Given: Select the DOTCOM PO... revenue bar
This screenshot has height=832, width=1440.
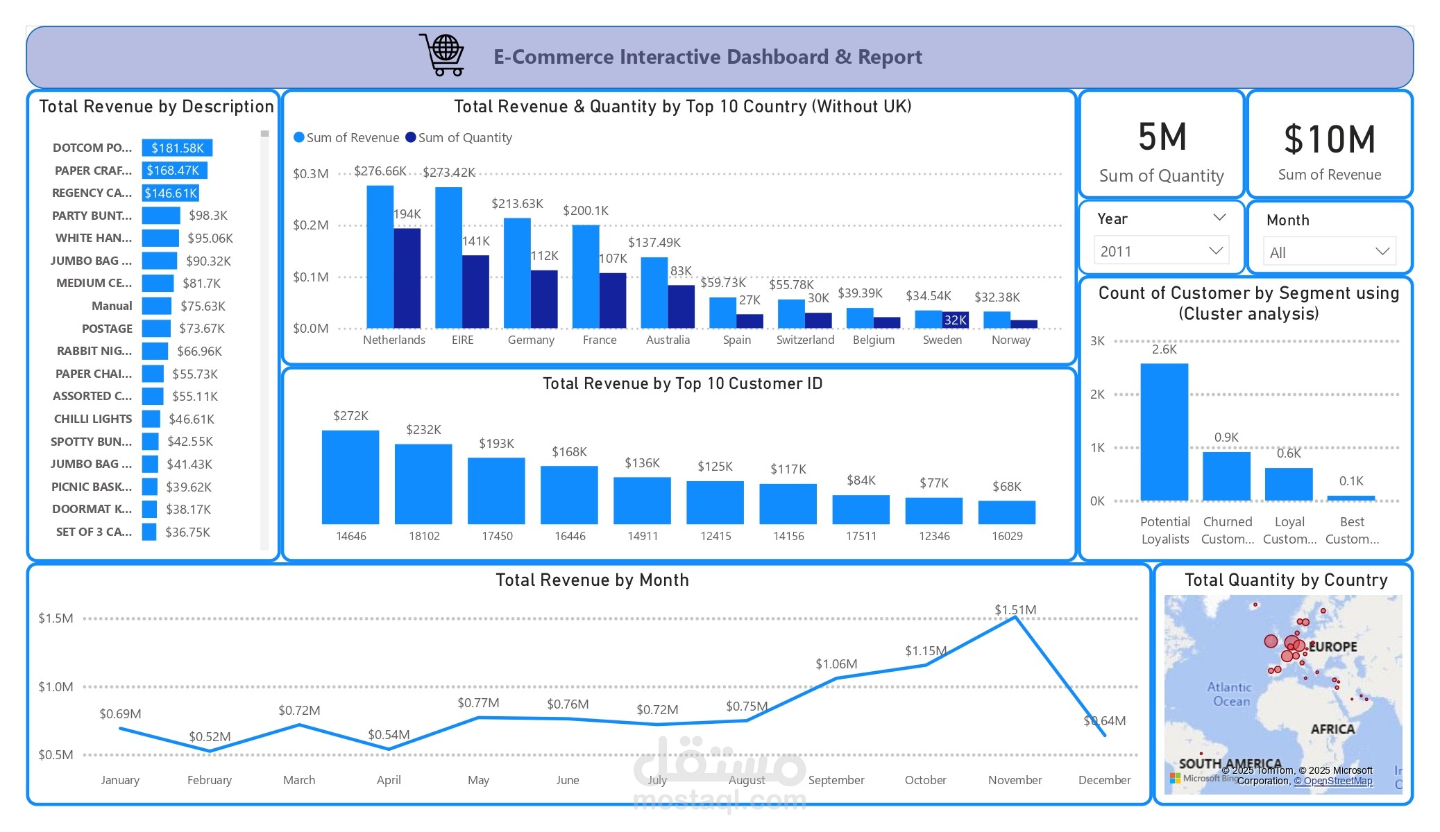Looking at the screenshot, I should [177, 148].
